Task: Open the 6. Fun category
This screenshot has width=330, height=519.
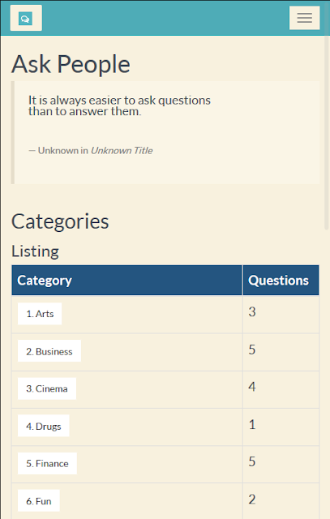Action: point(39,501)
